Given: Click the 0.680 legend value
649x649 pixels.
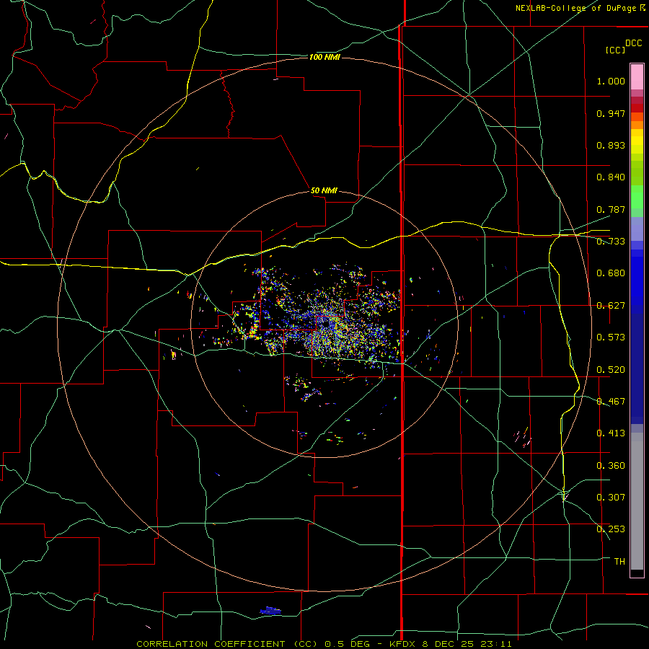Looking at the screenshot, I should point(611,273).
